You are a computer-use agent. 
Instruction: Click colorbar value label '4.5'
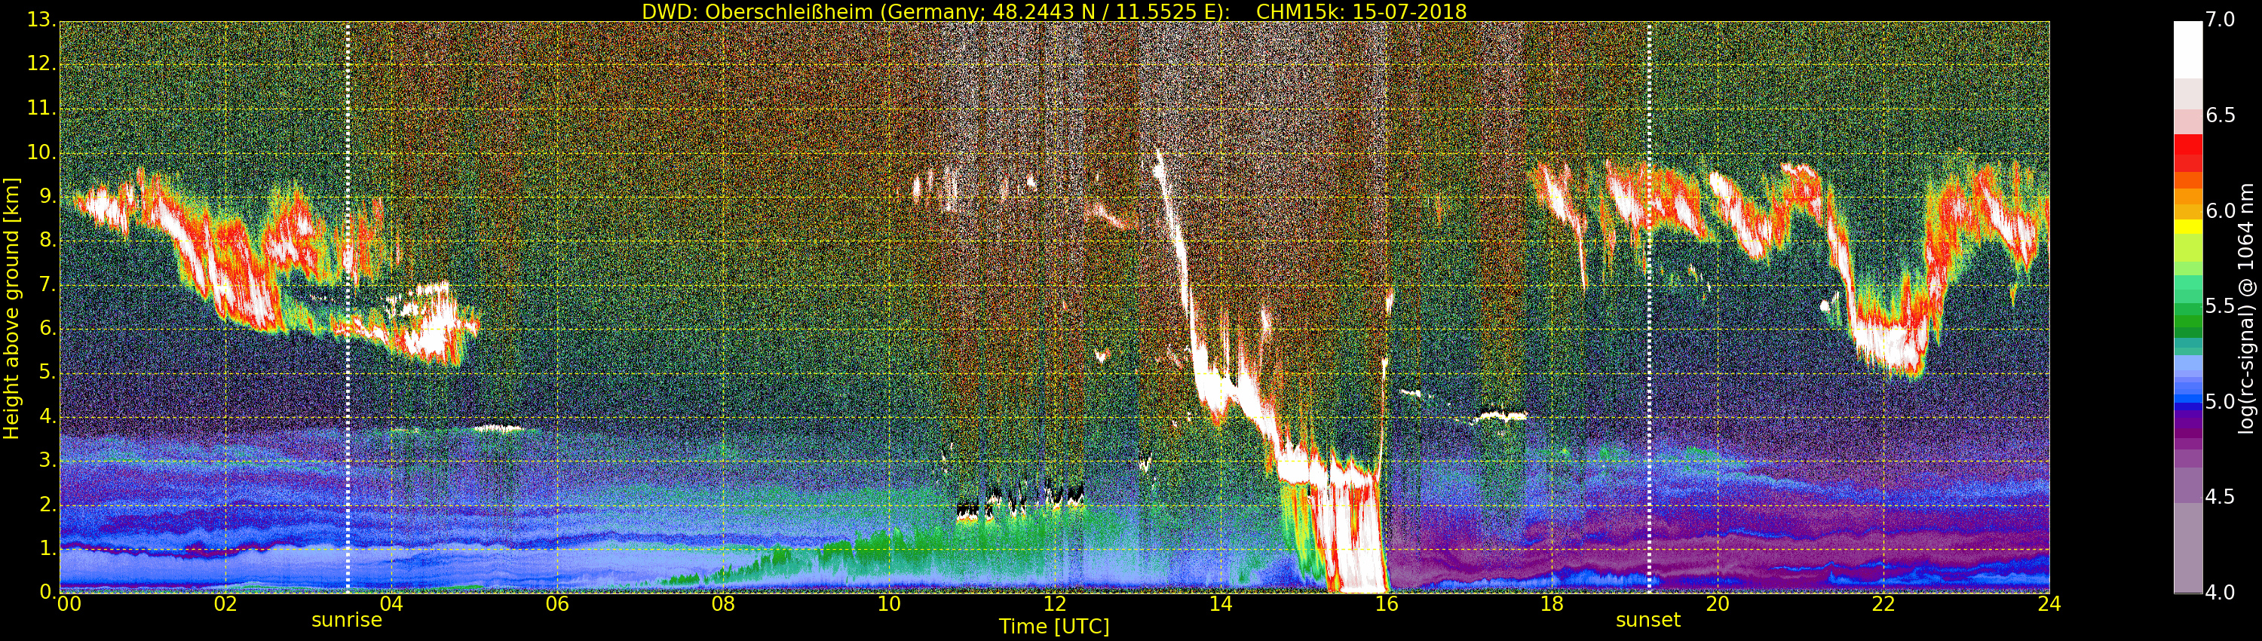(2221, 497)
